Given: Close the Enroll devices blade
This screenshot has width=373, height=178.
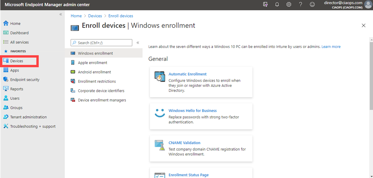Looking at the screenshot, I should [363, 25].
